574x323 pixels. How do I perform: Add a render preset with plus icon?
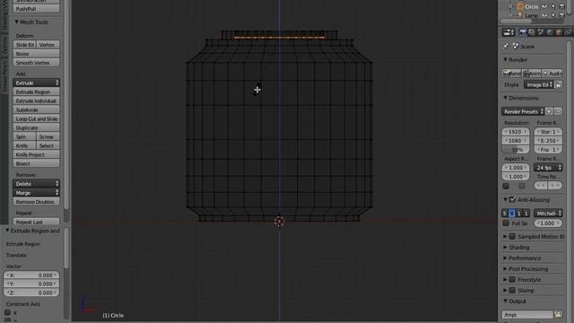[549, 111]
